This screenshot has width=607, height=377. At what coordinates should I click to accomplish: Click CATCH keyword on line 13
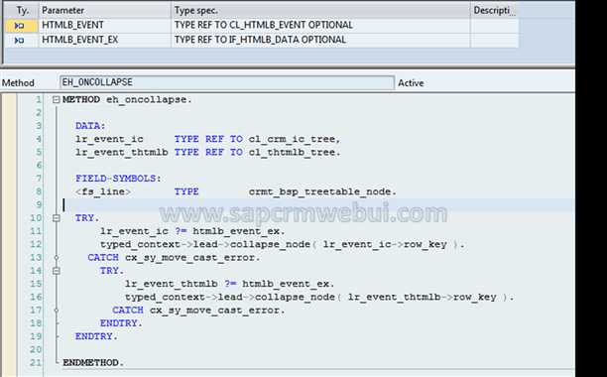(103, 257)
